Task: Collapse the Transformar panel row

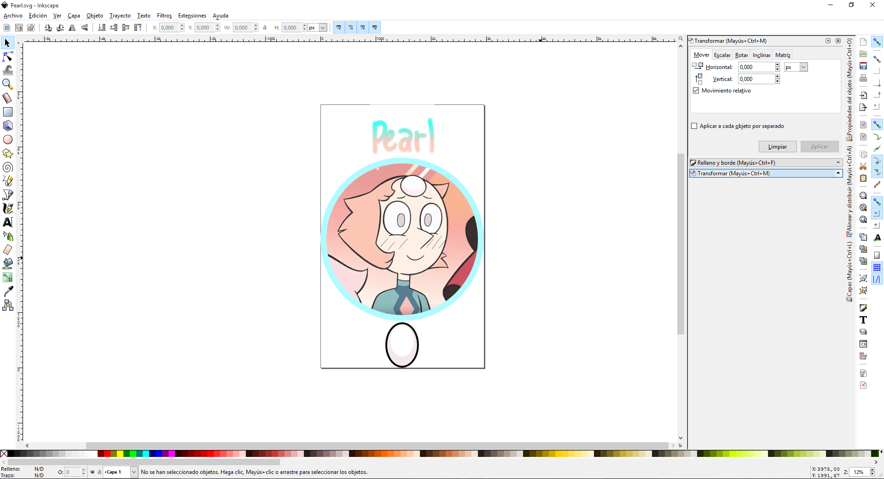Action: click(x=766, y=173)
